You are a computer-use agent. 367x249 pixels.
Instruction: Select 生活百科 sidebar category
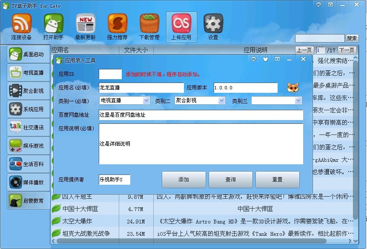[29, 164]
